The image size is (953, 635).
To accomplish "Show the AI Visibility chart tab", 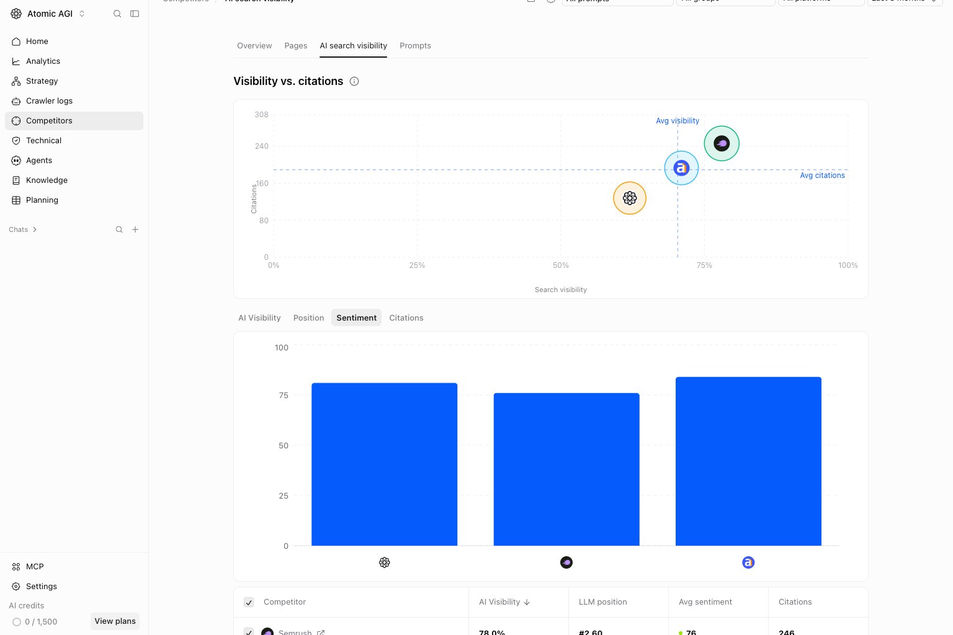I will 259,317.
